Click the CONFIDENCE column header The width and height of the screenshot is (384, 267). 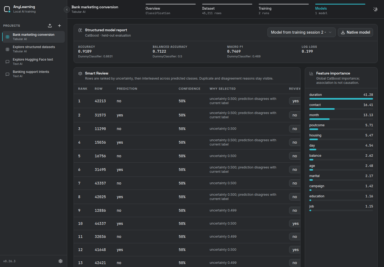tap(189, 89)
